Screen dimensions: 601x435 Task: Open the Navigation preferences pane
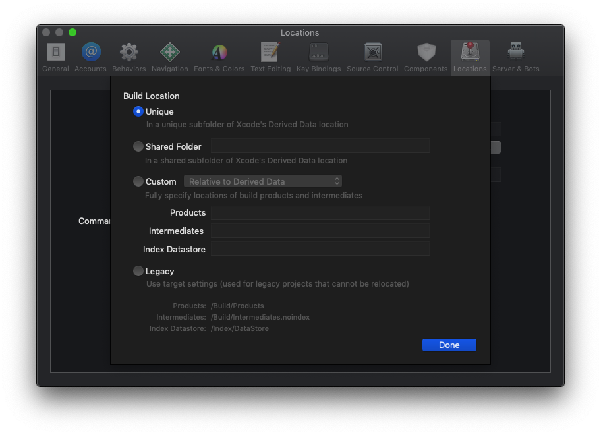tap(169, 57)
